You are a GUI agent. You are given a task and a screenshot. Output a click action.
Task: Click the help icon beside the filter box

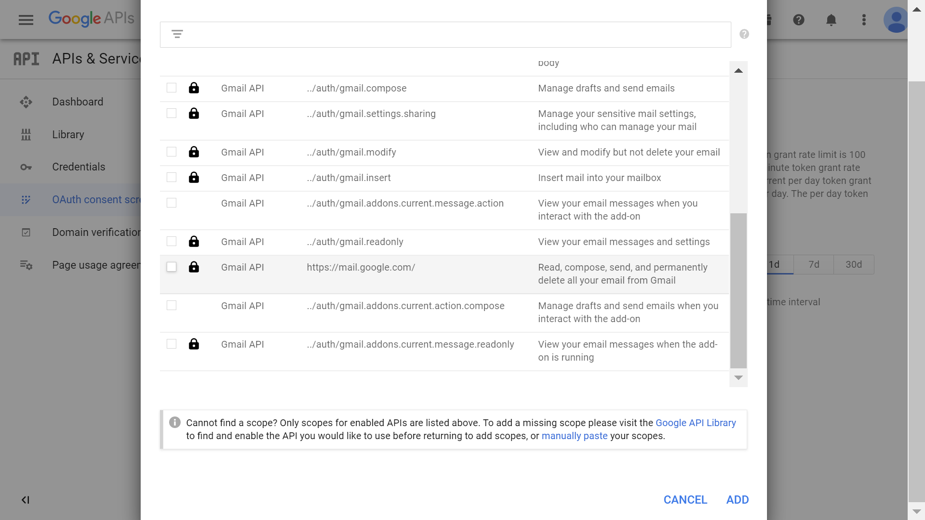pyautogui.click(x=744, y=34)
